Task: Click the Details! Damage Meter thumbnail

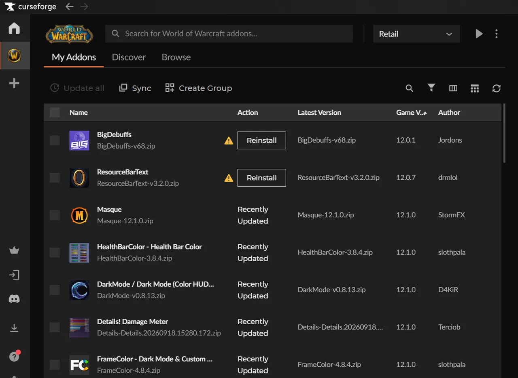Action: [x=79, y=328]
